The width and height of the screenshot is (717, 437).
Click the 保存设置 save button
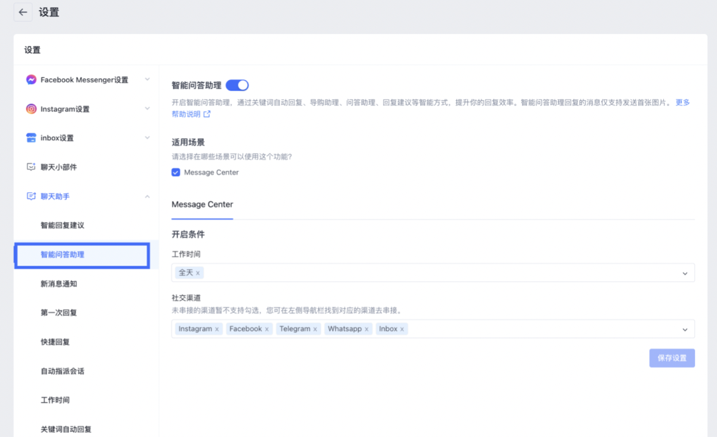(x=672, y=358)
